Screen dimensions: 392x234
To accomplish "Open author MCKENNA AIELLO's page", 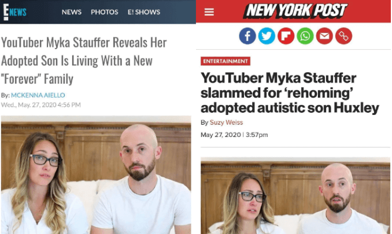I will pos(38,95).
